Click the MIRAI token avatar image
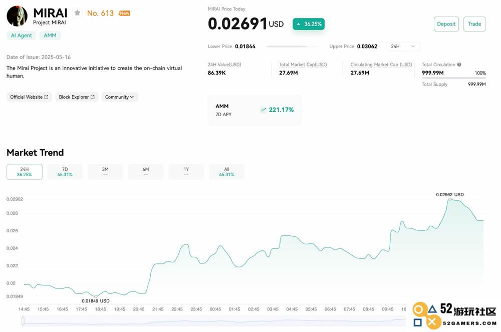 pyautogui.click(x=17, y=16)
